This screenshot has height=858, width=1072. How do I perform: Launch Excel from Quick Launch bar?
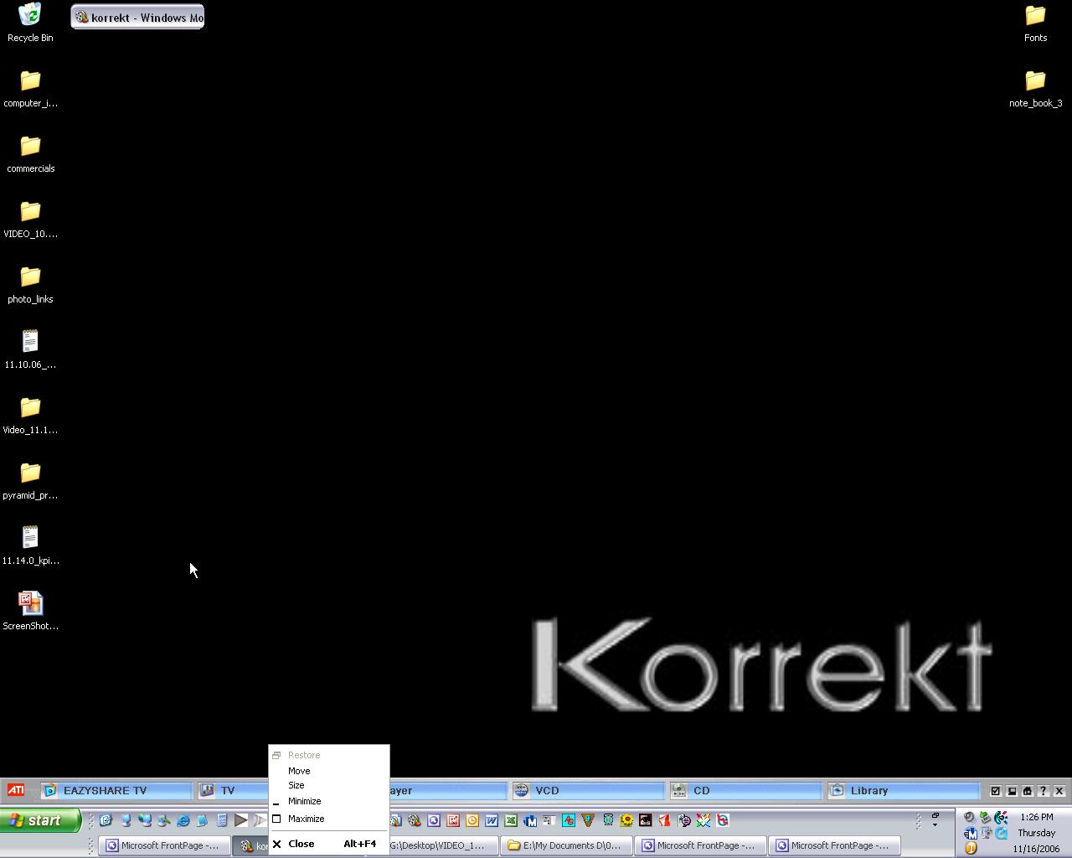tap(511, 820)
